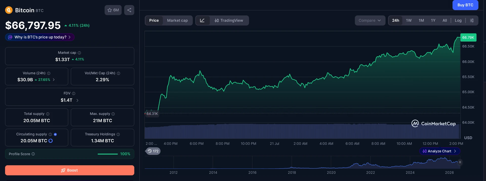Click the 1.34M BTC treasury value

103,141
